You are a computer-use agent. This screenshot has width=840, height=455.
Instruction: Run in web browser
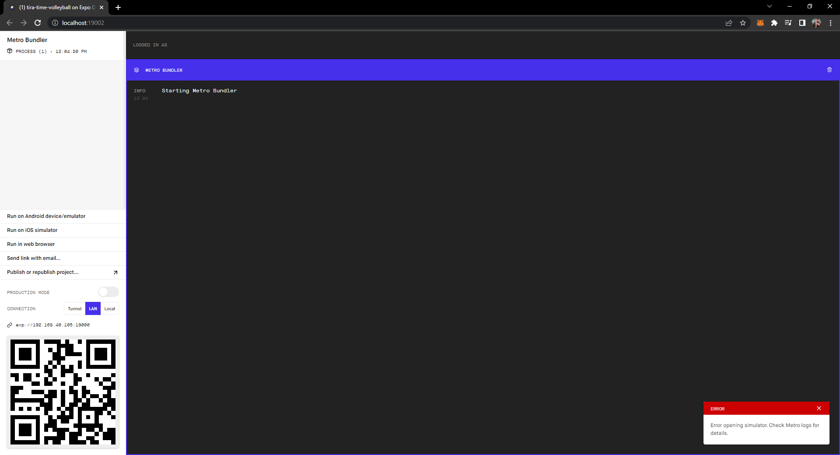point(63,244)
